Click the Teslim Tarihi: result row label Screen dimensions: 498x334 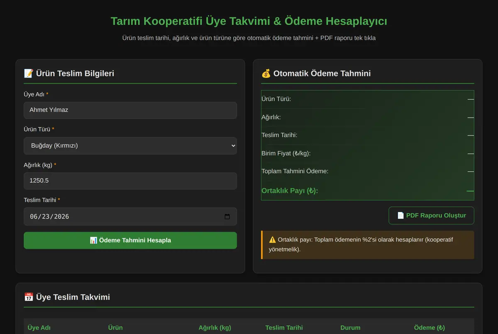pos(279,135)
